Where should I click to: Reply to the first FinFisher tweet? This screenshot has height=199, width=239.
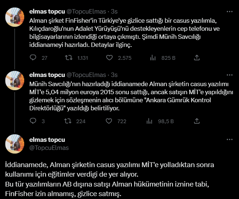[33, 58]
